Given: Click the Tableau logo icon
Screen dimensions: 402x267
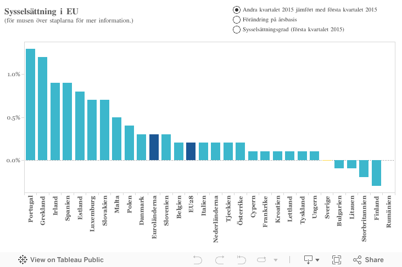Looking at the screenshot, I should click(x=23, y=260).
